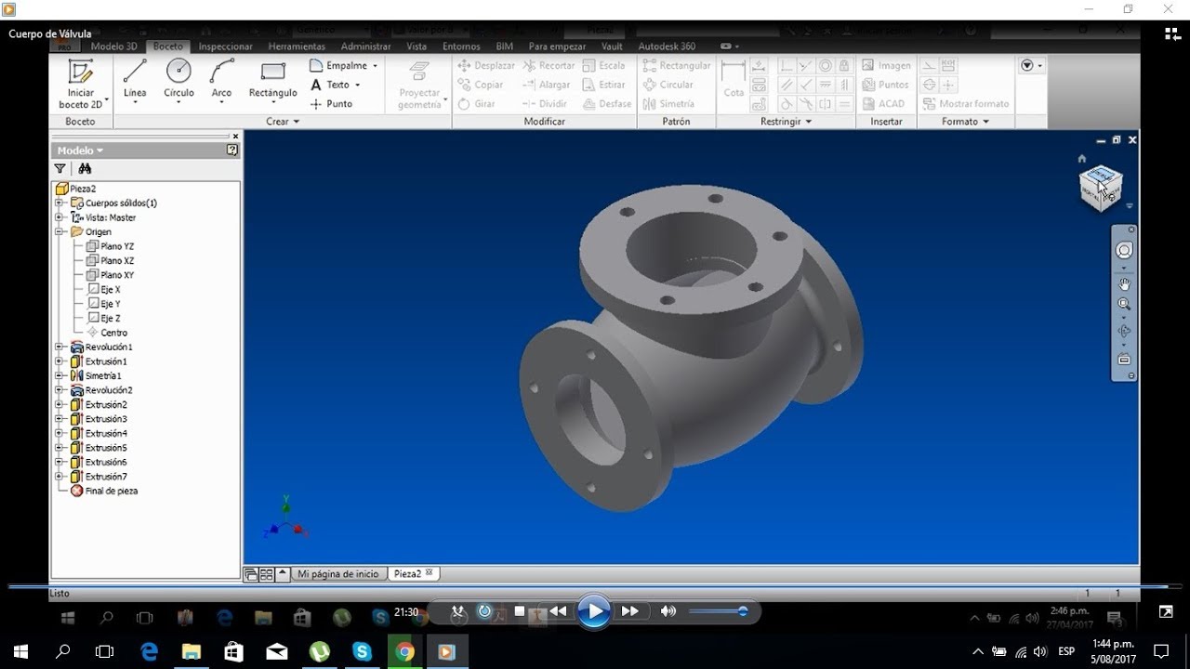Click the Imagen insert tool
This screenshot has height=669, width=1190.
pos(886,65)
